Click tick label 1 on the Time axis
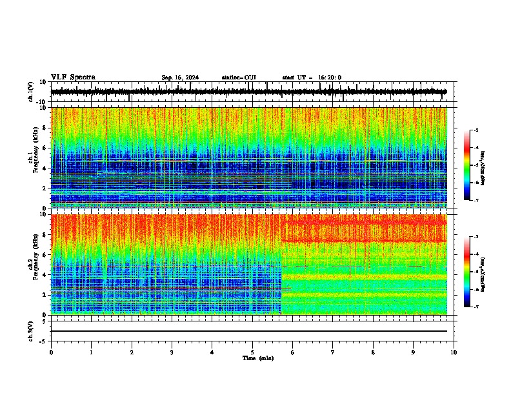Screen dimensions: 511x395 coord(91,352)
